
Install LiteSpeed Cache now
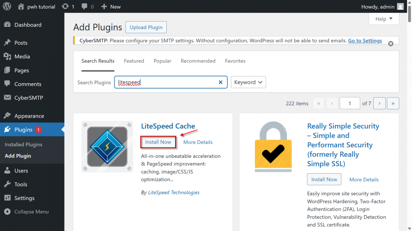[158, 142]
